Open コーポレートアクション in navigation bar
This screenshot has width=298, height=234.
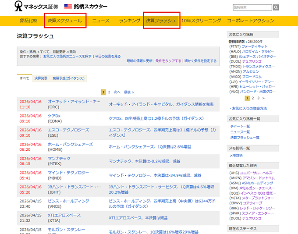[250, 21]
